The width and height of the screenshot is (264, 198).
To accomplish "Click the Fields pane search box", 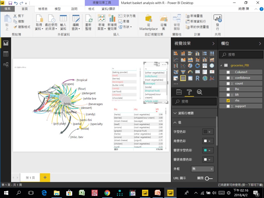I will coord(241,55).
